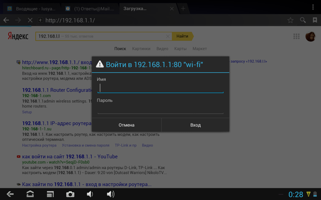Viewport: 321px width, 200px height.
Task: Click the browser forward arrow
Action: [x=18, y=20]
